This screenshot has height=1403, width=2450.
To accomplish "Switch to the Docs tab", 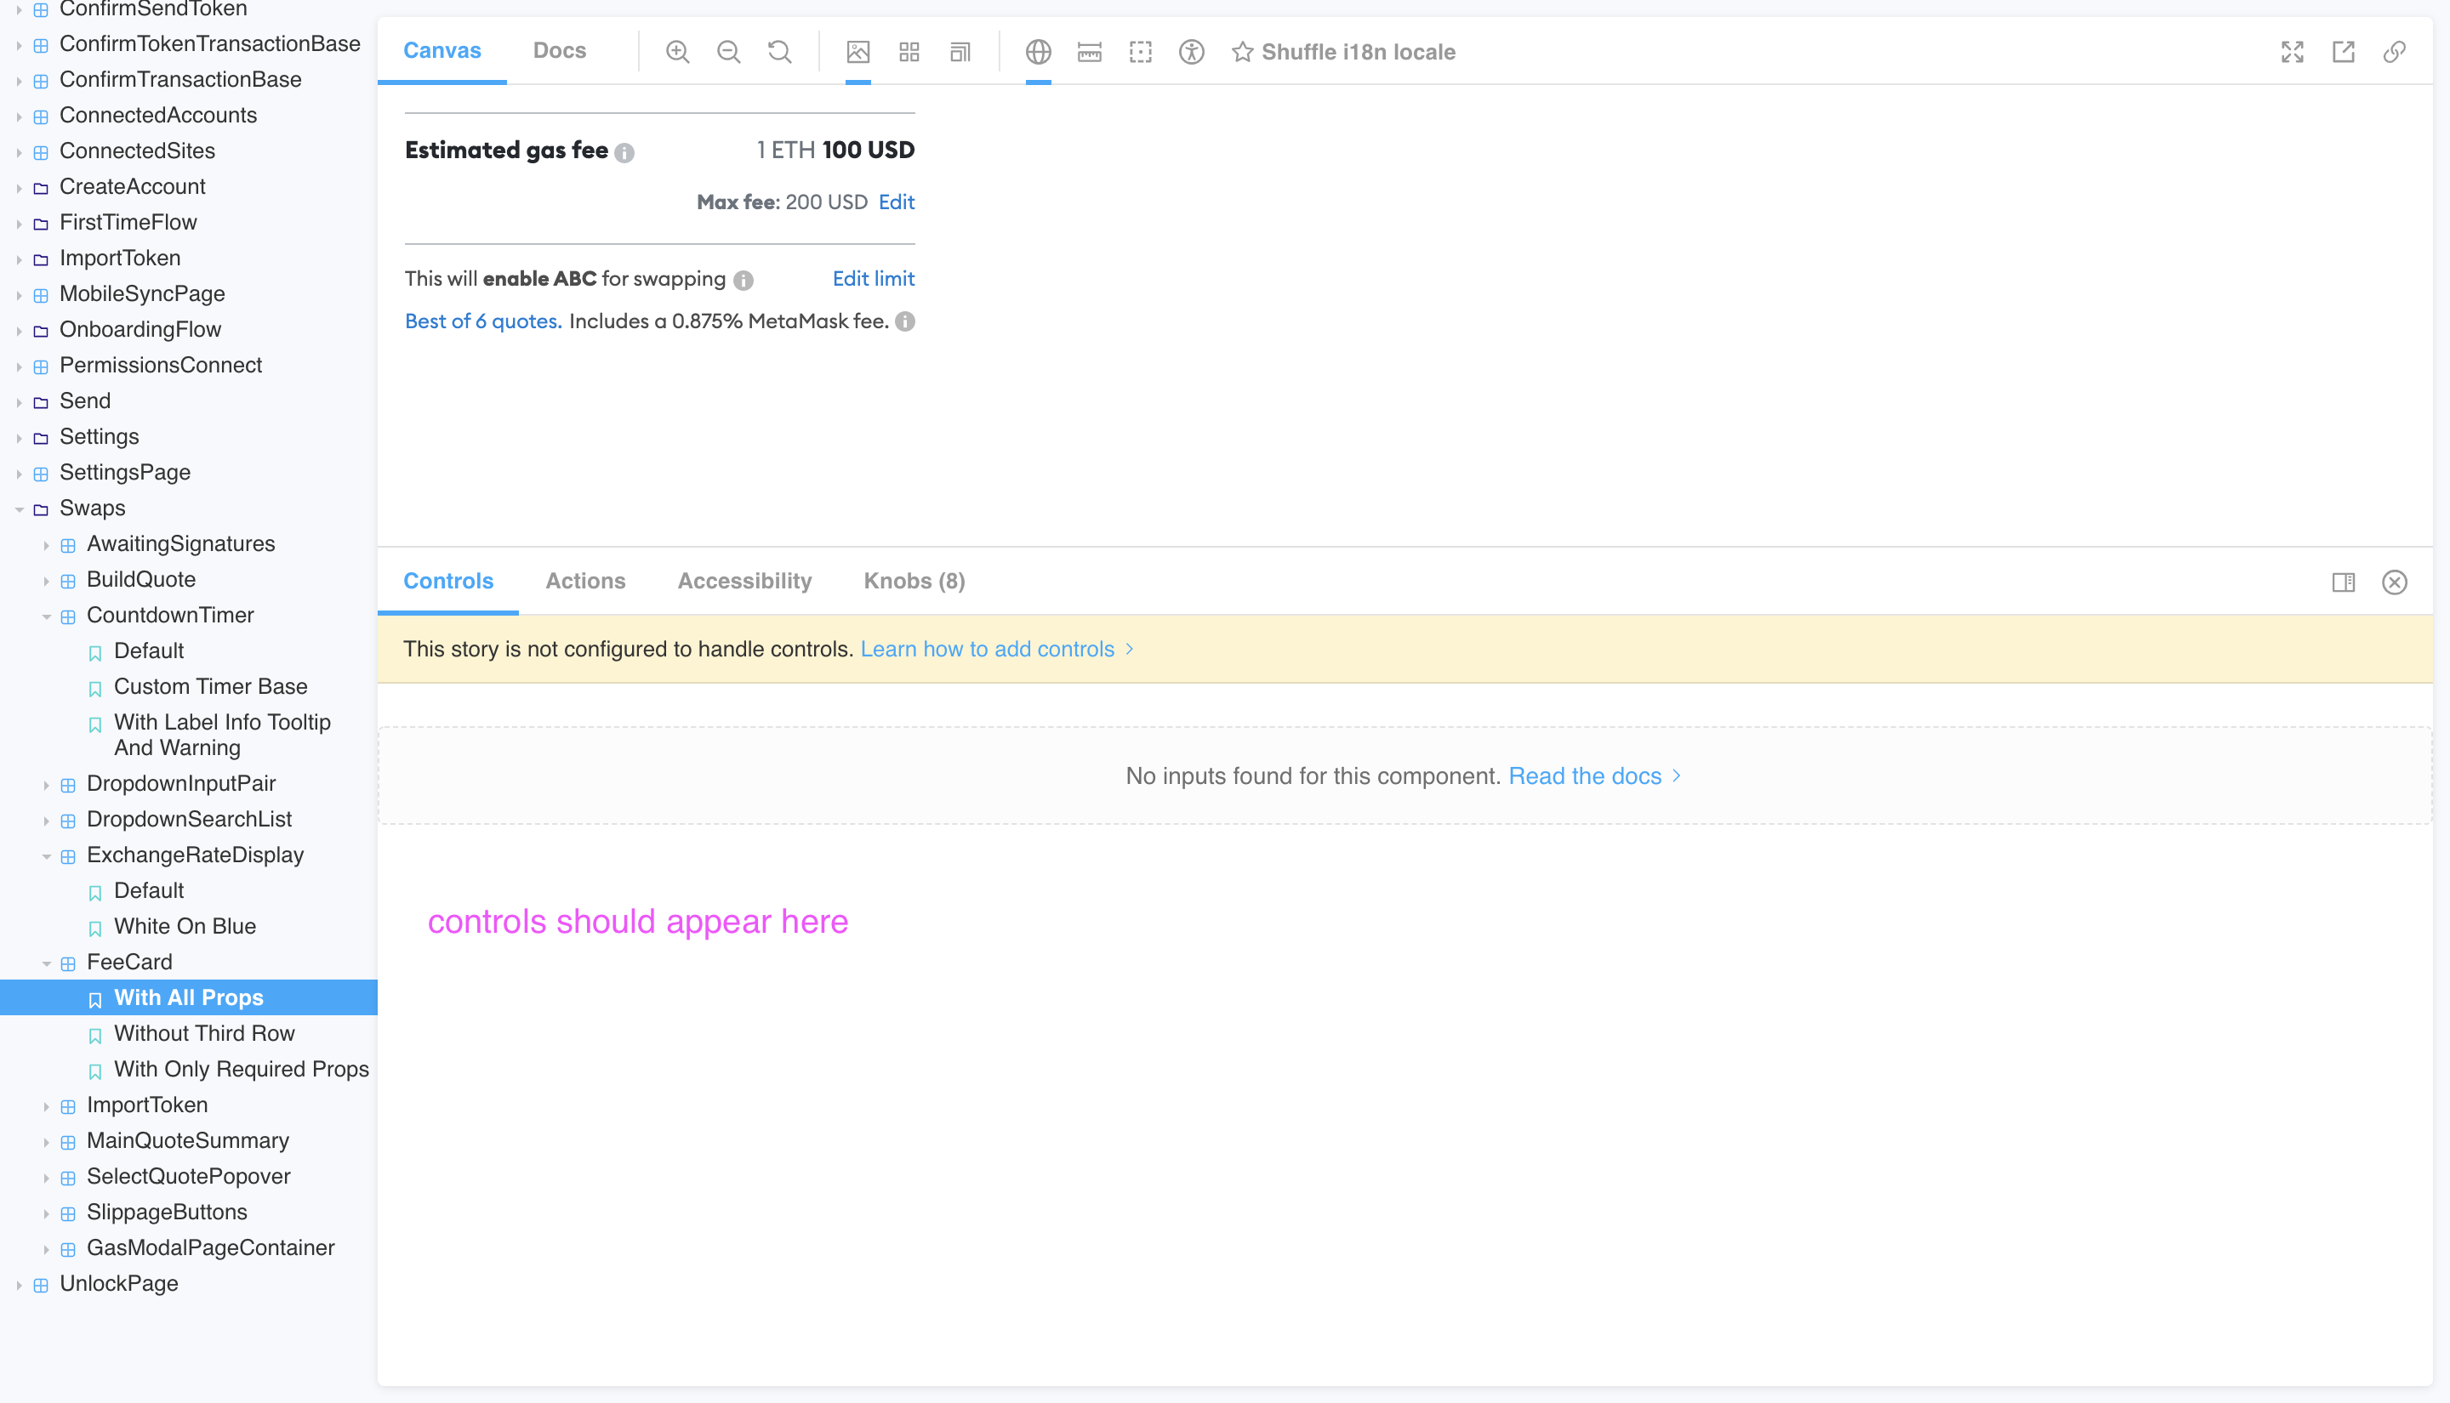I will tap(559, 50).
